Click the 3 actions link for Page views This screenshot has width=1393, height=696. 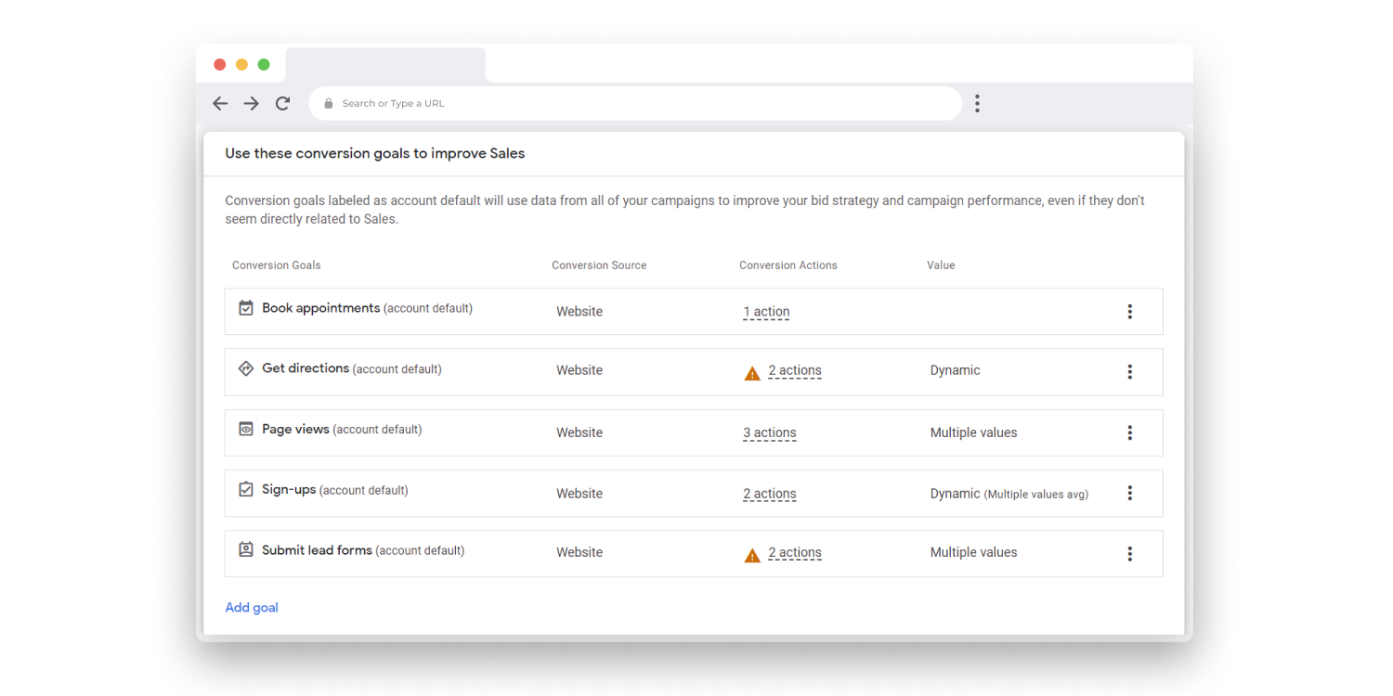click(x=770, y=432)
